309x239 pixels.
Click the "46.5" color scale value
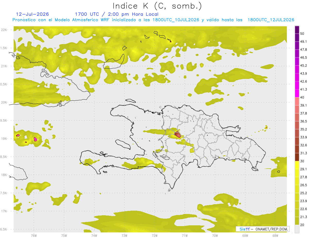pos(304,57)
